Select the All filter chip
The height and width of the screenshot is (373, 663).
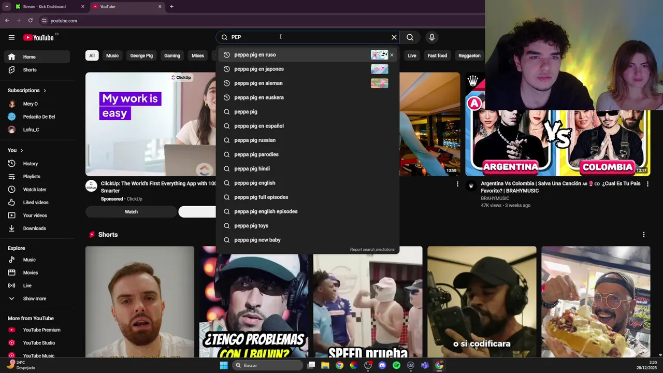(92, 55)
